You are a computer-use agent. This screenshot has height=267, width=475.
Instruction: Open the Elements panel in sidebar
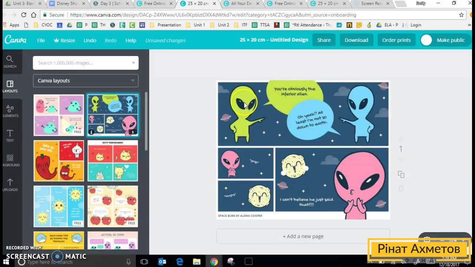(10, 111)
